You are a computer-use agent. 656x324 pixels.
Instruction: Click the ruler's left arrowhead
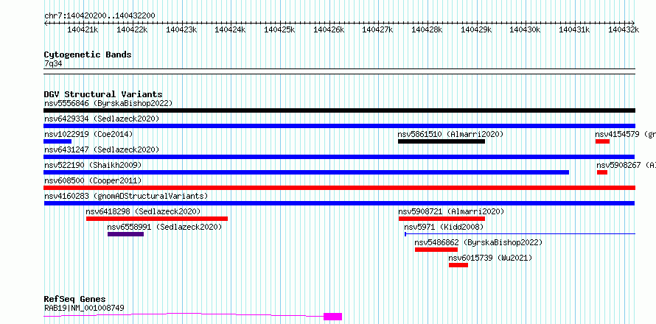[46, 23]
